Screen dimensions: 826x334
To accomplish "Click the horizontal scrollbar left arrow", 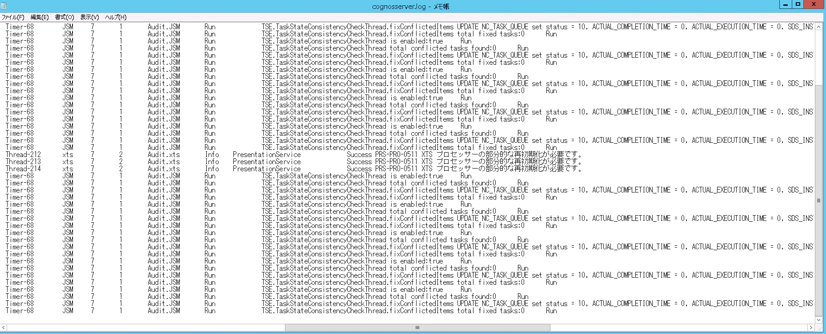I will click(x=4, y=327).
